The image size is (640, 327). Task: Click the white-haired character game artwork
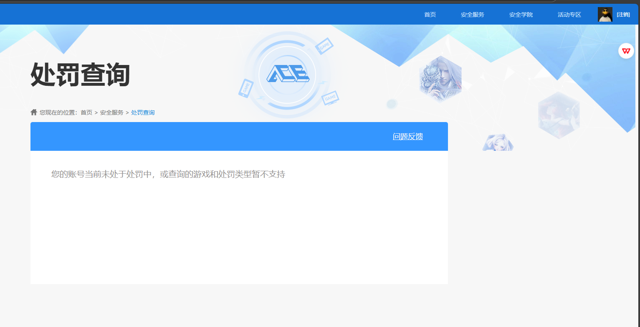coord(440,78)
